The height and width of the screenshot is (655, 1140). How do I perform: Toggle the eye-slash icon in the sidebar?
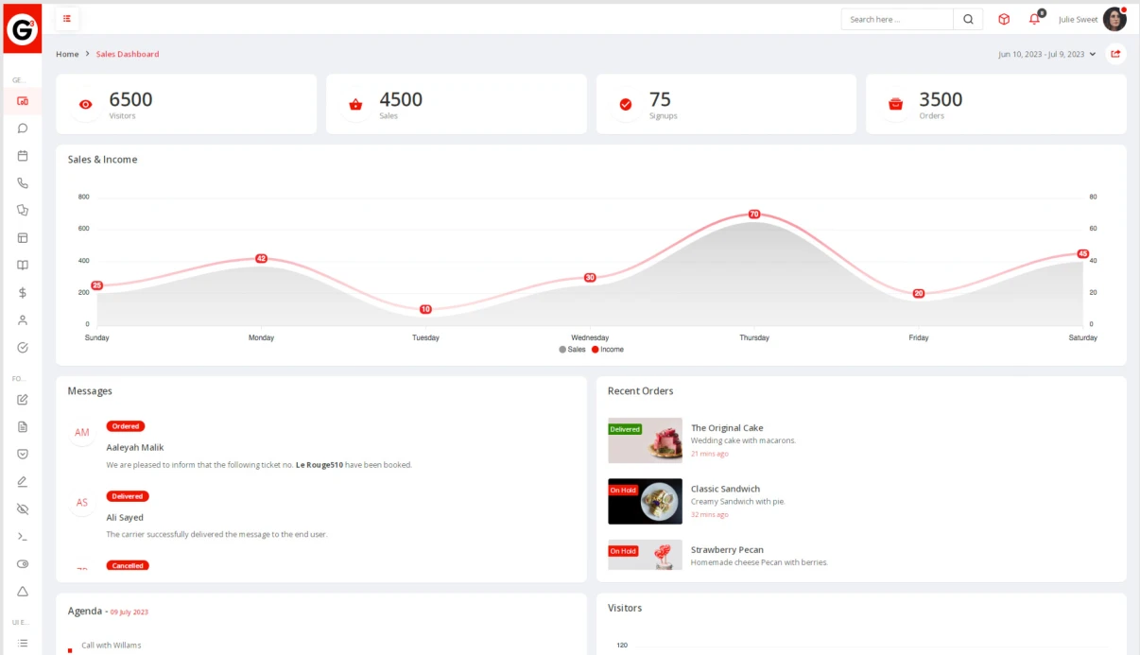click(23, 508)
